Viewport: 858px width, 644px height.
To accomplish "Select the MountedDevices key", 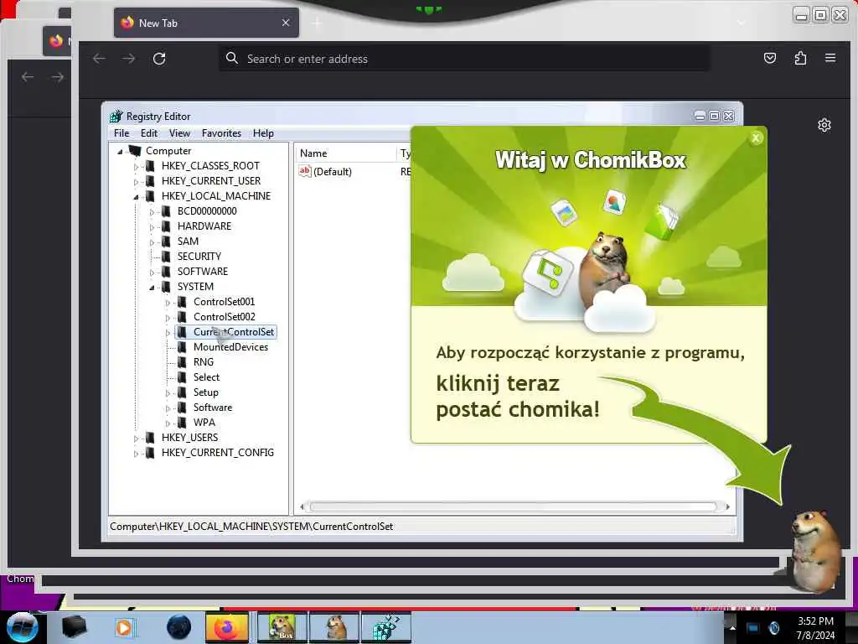I will [x=231, y=347].
